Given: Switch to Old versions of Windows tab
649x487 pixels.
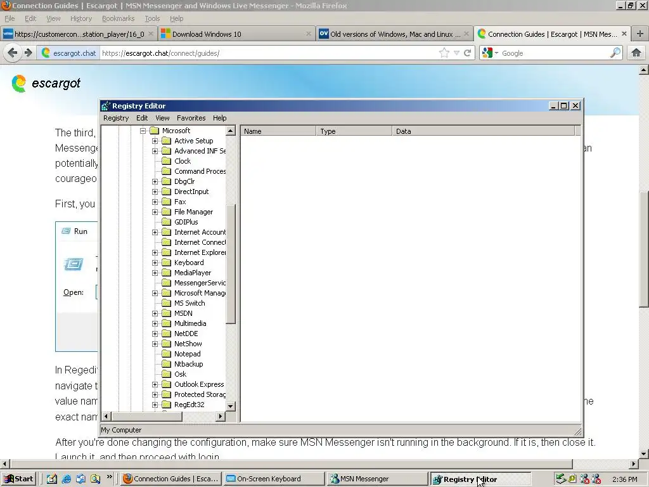Looking at the screenshot, I should [394, 34].
